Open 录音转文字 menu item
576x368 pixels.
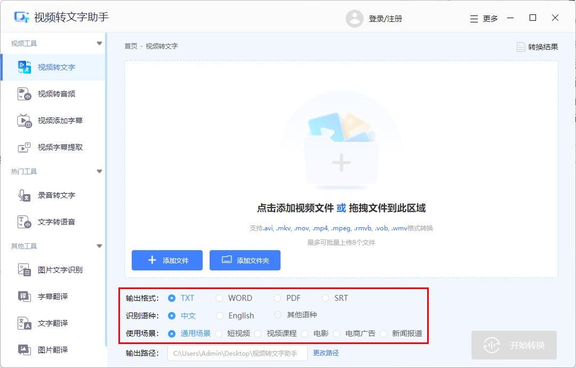click(x=53, y=195)
